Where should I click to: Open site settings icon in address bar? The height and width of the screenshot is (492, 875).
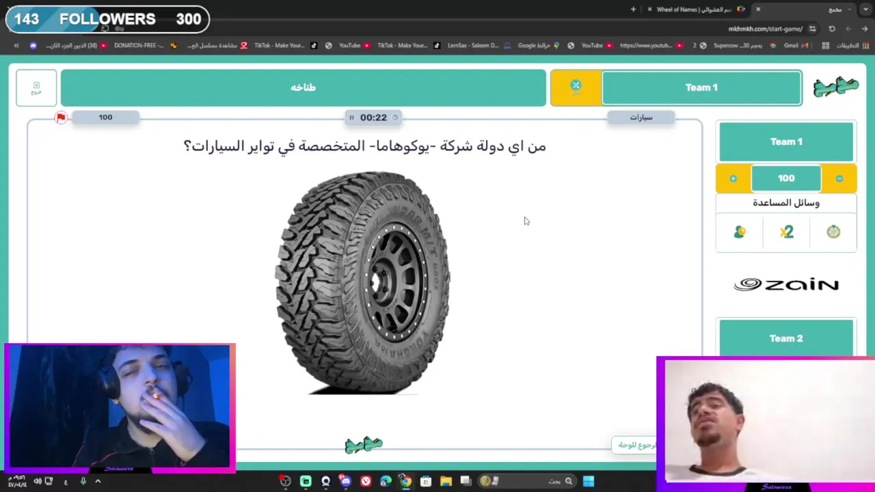(812, 29)
